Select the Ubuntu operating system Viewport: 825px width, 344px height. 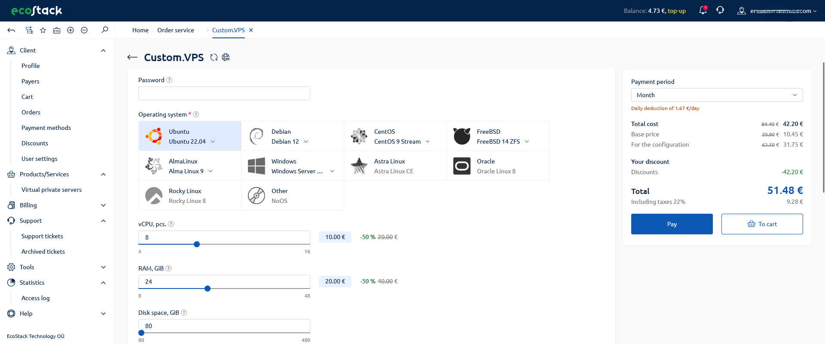coord(190,136)
